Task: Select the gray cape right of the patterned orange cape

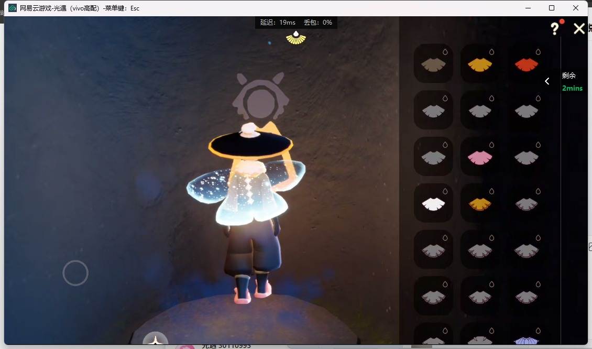Action: [x=527, y=203]
